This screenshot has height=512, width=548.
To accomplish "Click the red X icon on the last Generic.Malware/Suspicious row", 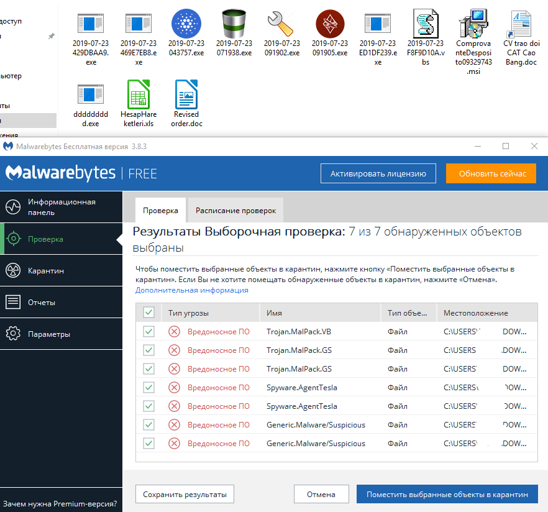I will (174, 443).
